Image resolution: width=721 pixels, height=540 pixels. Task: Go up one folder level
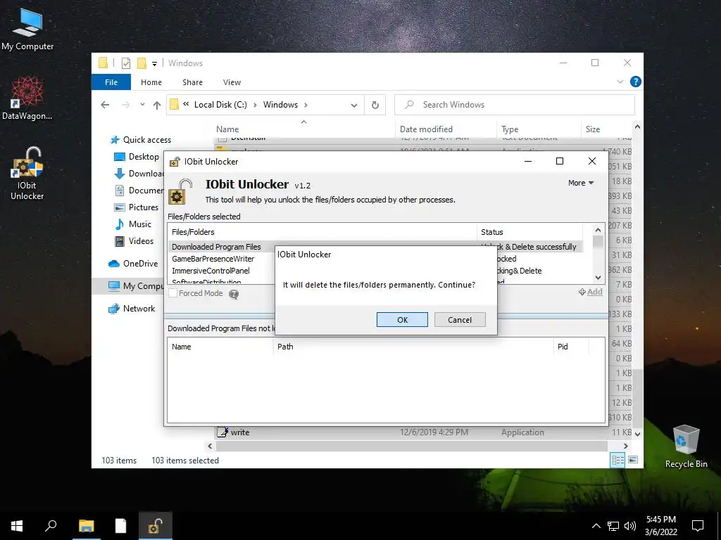point(157,105)
